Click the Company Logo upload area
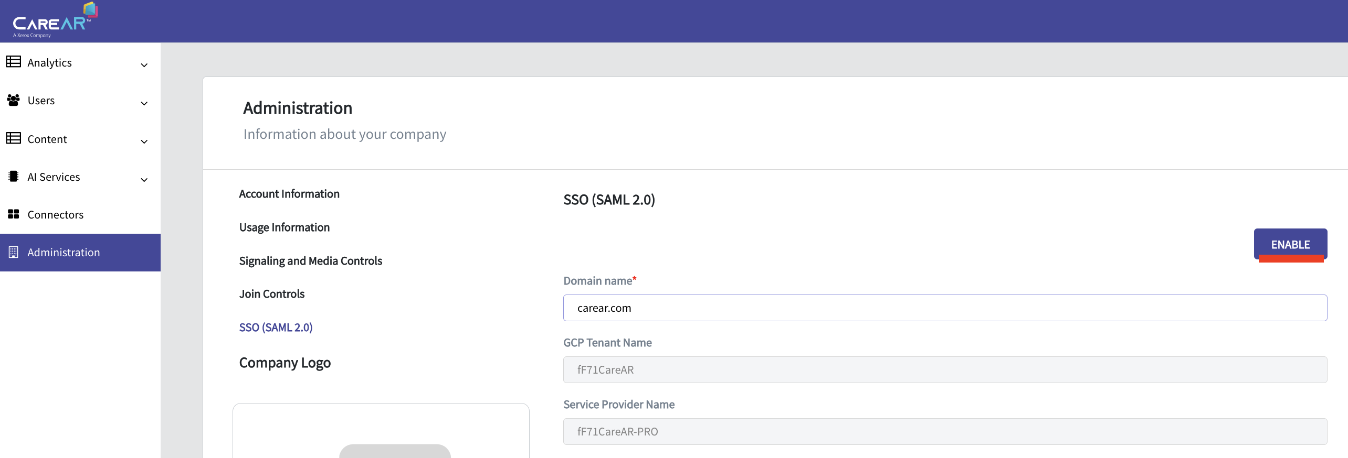Viewport: 1348px width, 458px height. point(381,431)
